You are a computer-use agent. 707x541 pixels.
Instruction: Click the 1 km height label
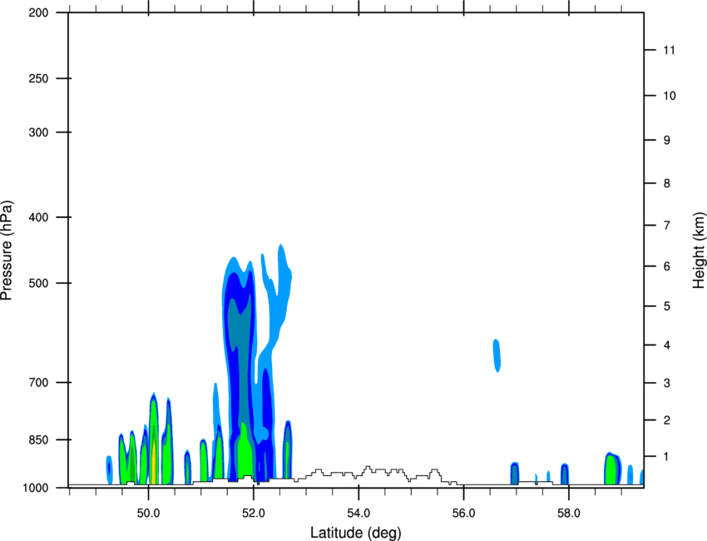(667, 457)
